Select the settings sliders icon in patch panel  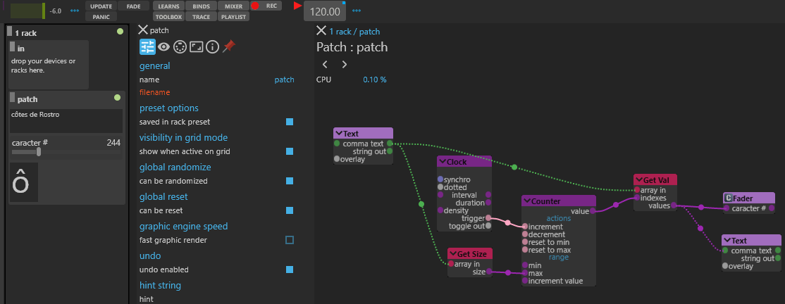[x=147, y=46]
